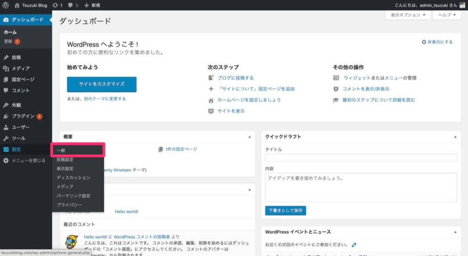This screenshot has height=256, width=468.
Task: Click the graduation cap icon beside 最初のステップ
Action: coord(336,100)
